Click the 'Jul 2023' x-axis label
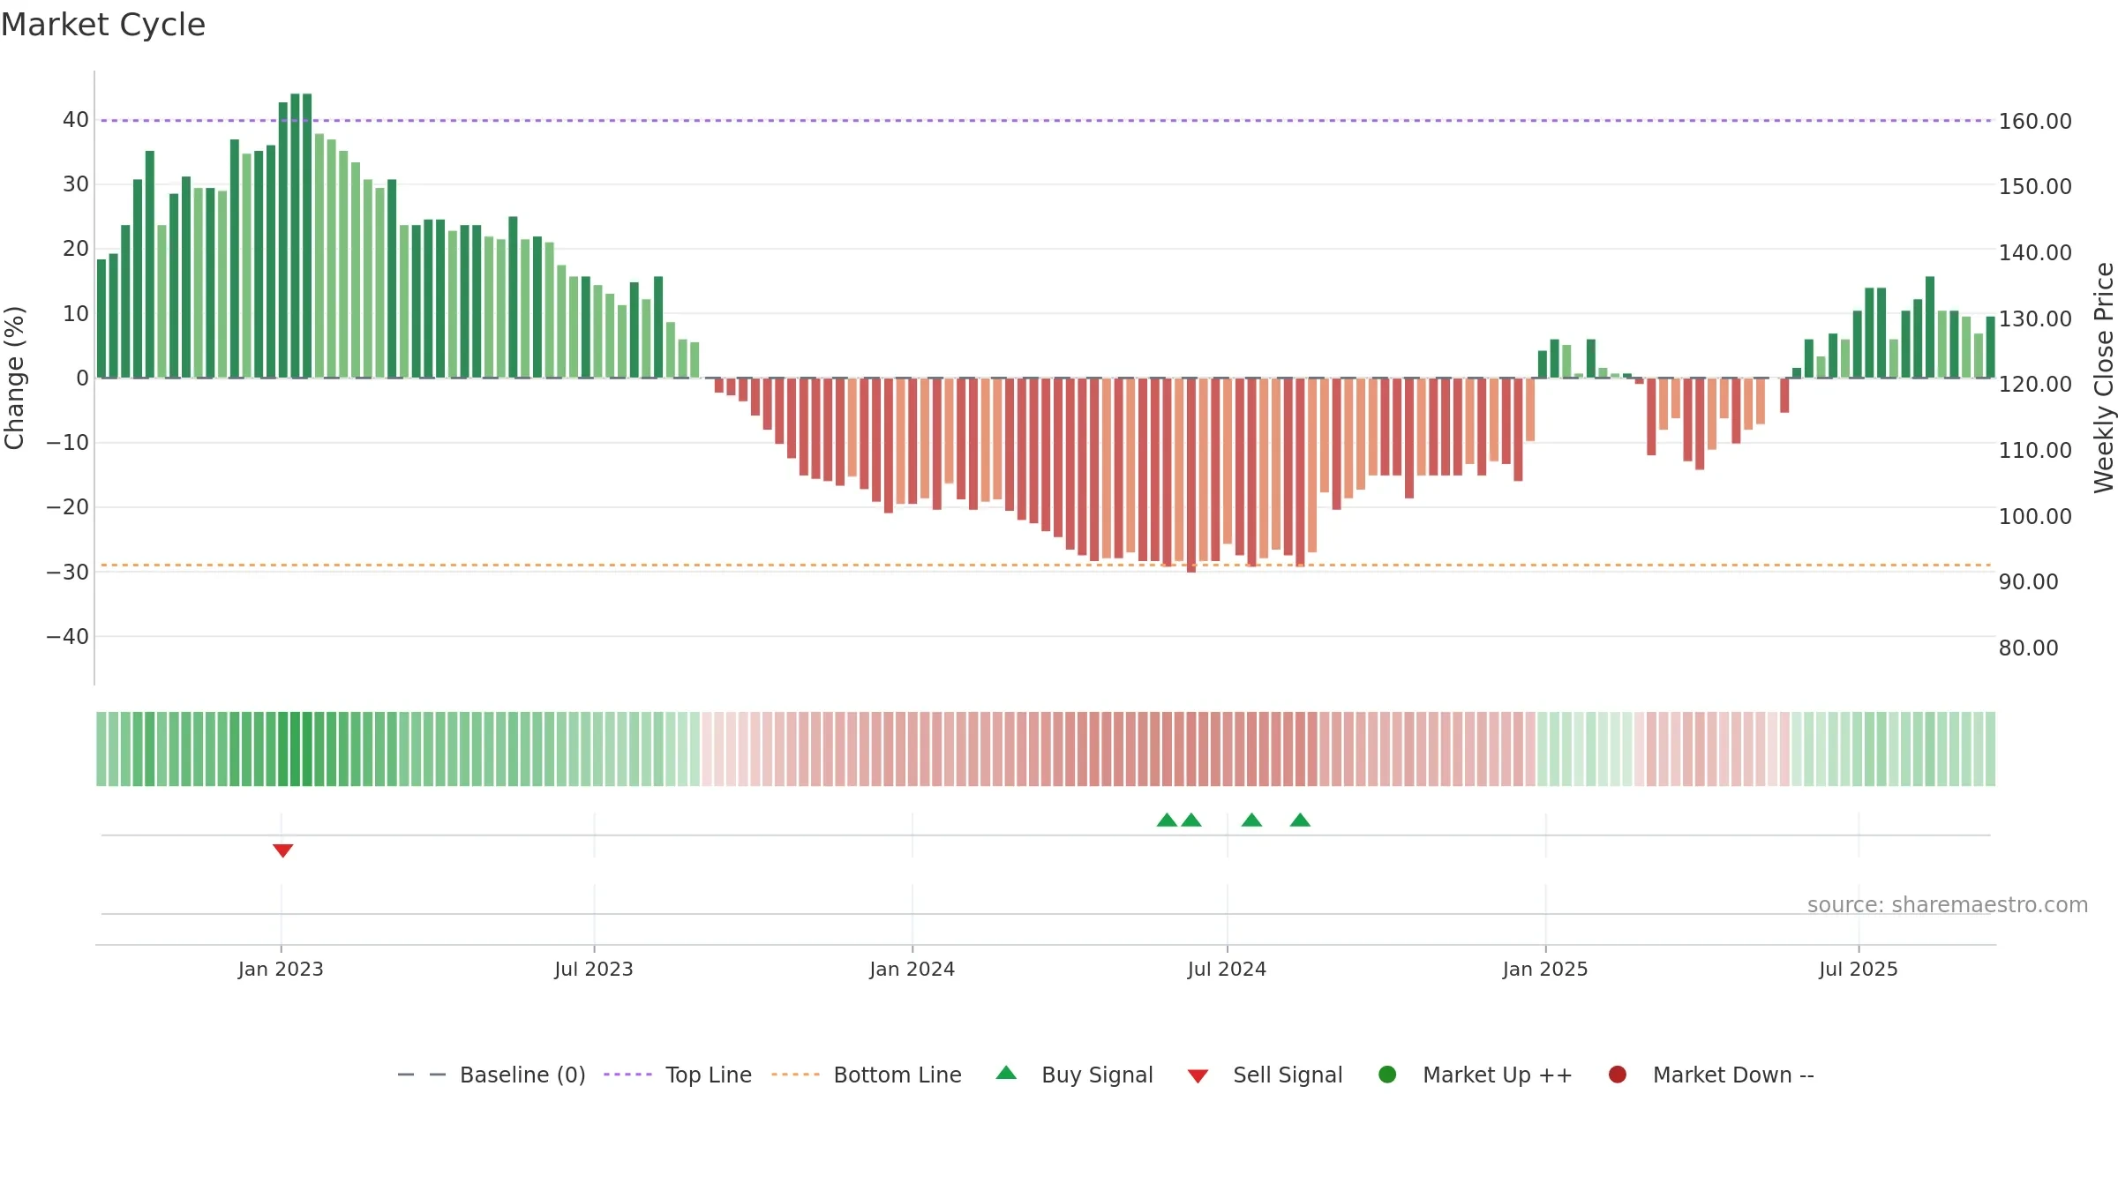The image size is (2118, 1191). [x=594, y=969]
